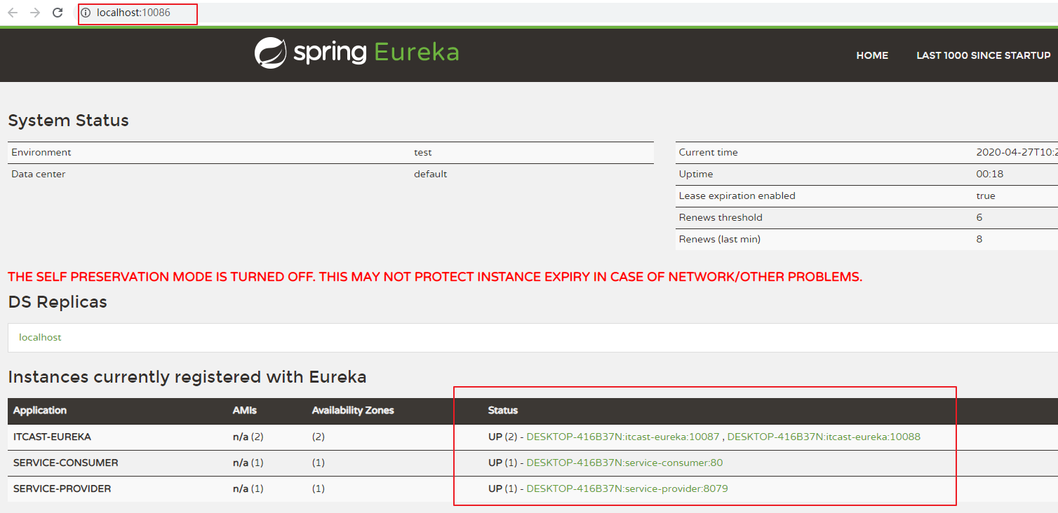Click the environment value test
The width and height of the screenshot is (1058, 513).
[423, 152]
